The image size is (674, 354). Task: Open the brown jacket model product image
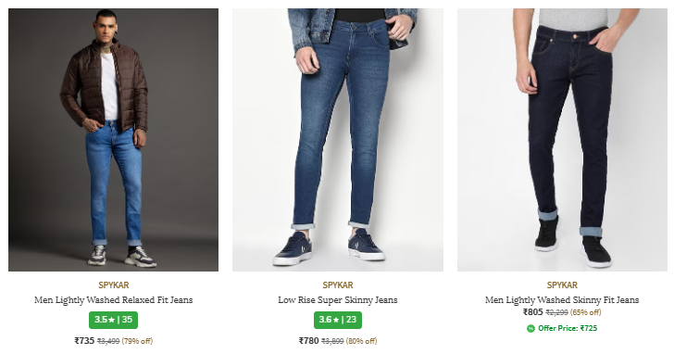pyautogui.click(x=114, y=140)
